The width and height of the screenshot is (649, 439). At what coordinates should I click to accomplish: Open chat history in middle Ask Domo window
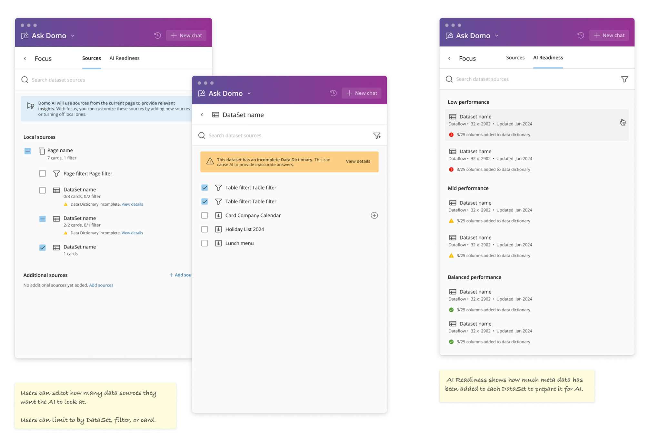333,93
